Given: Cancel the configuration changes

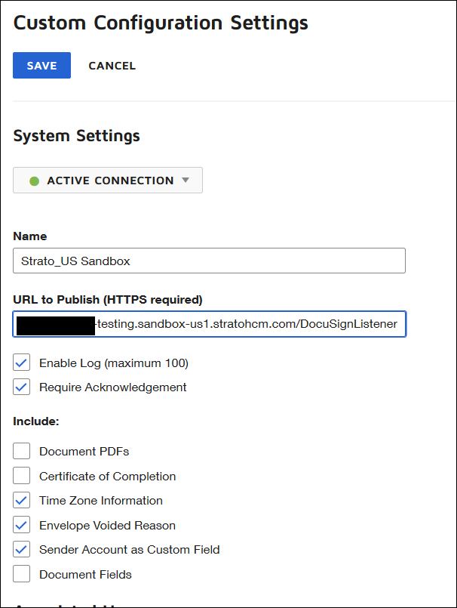Looking at the screenshot, I should coord(112,66).
